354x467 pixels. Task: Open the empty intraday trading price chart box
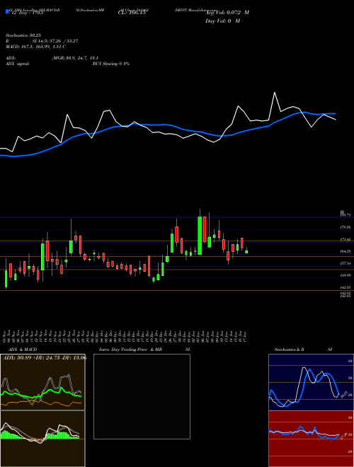tap(142, 396)
